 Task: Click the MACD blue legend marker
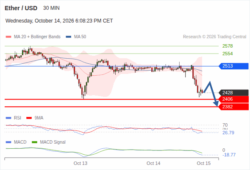8,142
